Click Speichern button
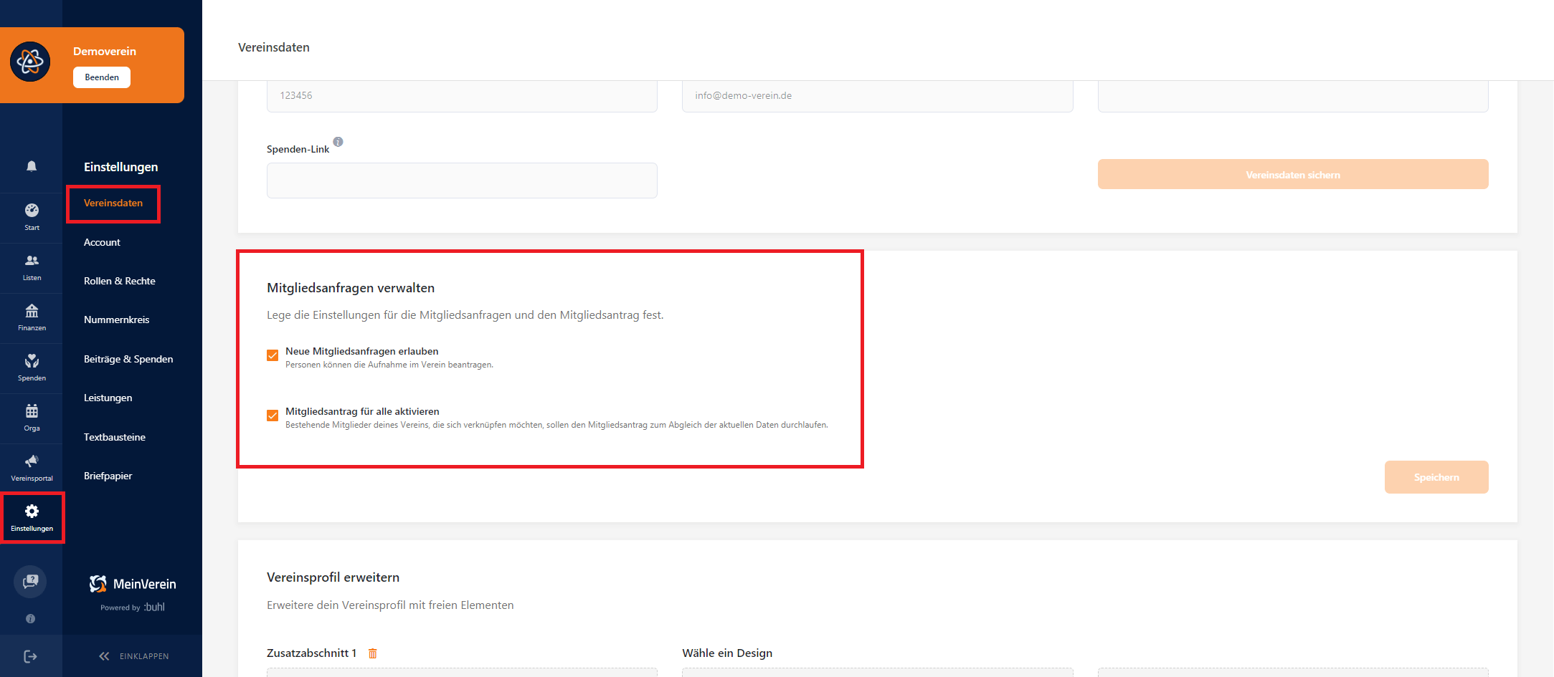Screen dimensions: 1554x677 point(1436,477)
